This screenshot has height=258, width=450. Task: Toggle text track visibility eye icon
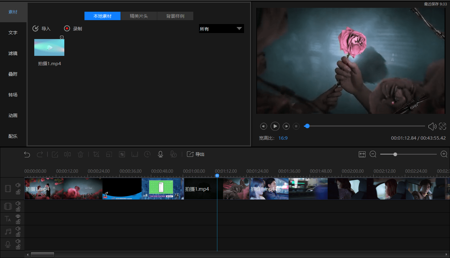click(x=18, y=216)
